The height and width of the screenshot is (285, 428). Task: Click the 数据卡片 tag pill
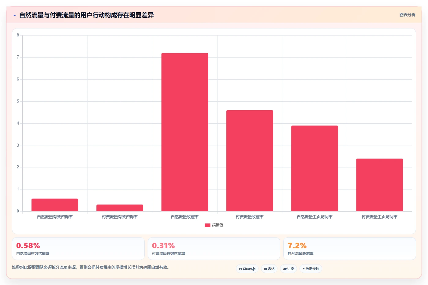311,269
